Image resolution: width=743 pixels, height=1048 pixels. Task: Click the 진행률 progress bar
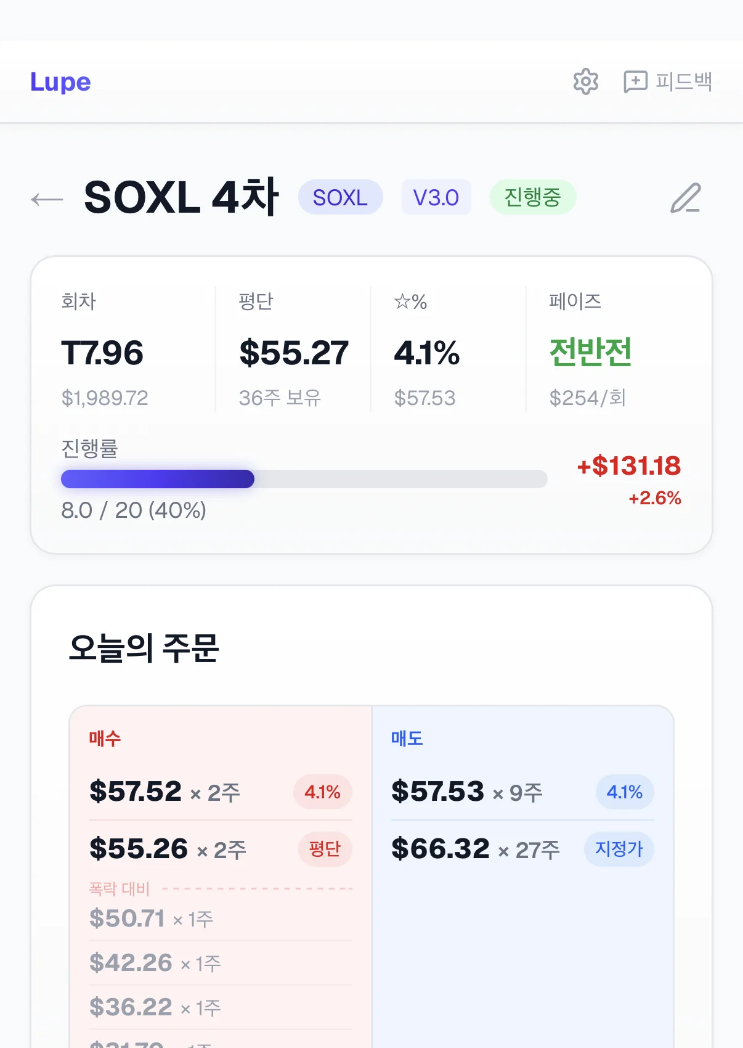click(304, 479)
